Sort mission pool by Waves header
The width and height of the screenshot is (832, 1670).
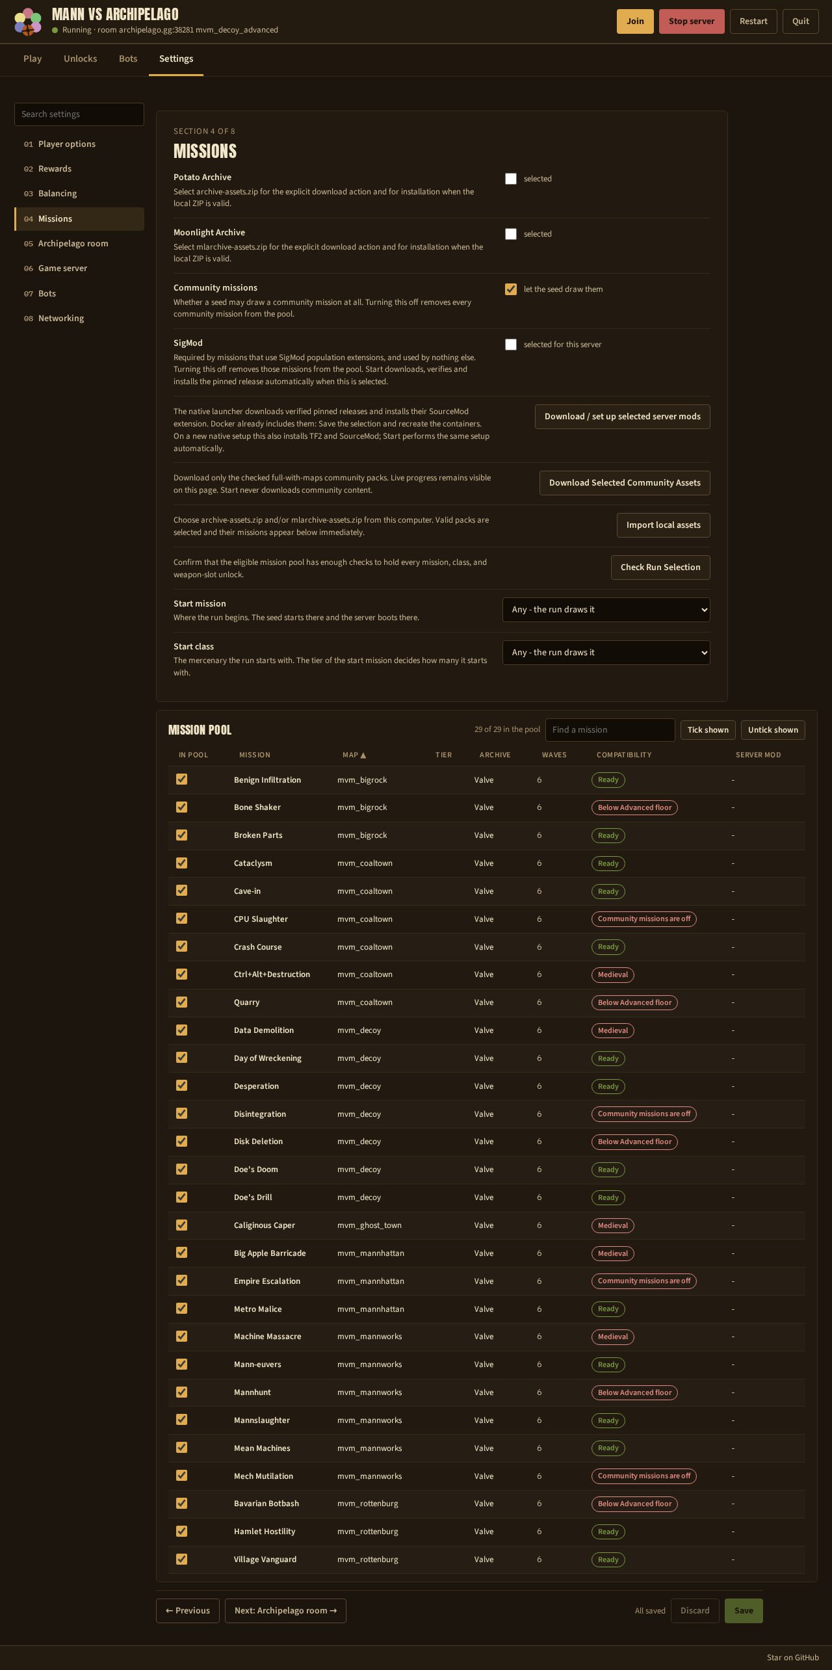(554, 755)
